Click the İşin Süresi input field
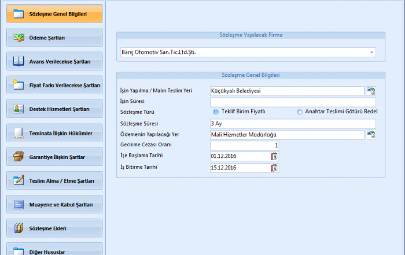This screenshot has width=405, height=255. [293, 102]
